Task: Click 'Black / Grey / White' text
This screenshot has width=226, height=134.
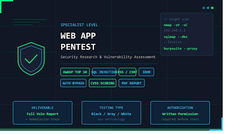Action: [111, 114]
